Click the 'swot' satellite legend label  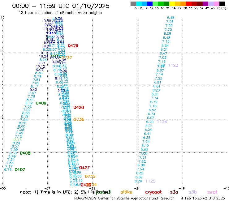(x=212, y=192)
